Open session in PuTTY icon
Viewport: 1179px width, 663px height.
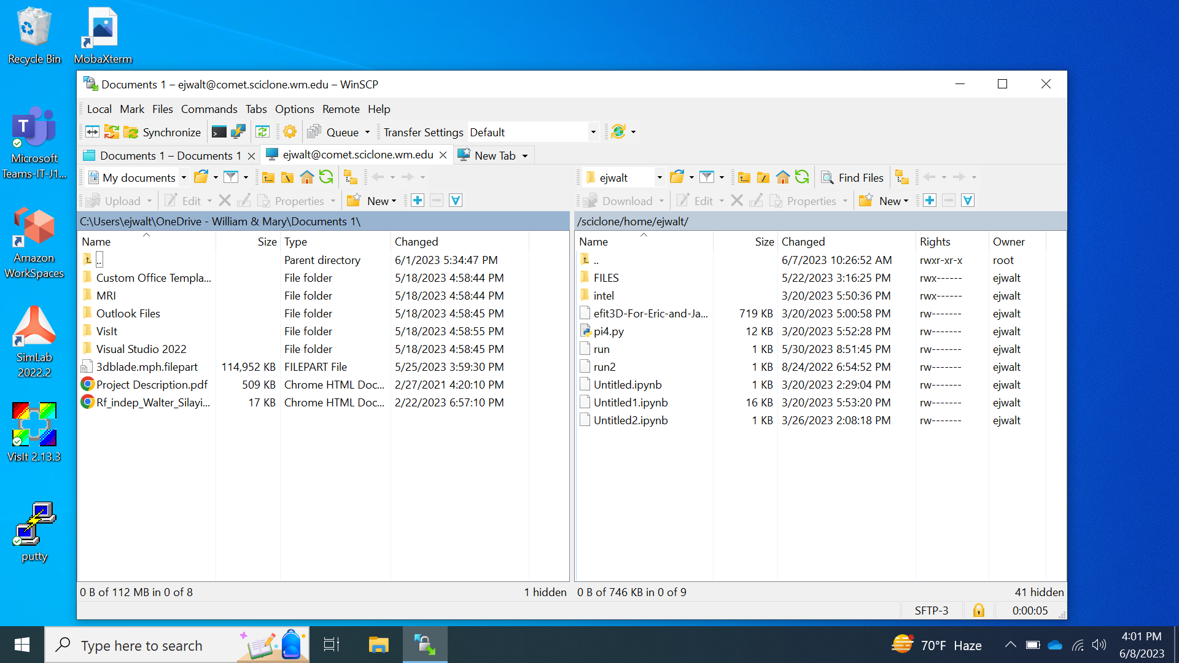pos(238,132)
